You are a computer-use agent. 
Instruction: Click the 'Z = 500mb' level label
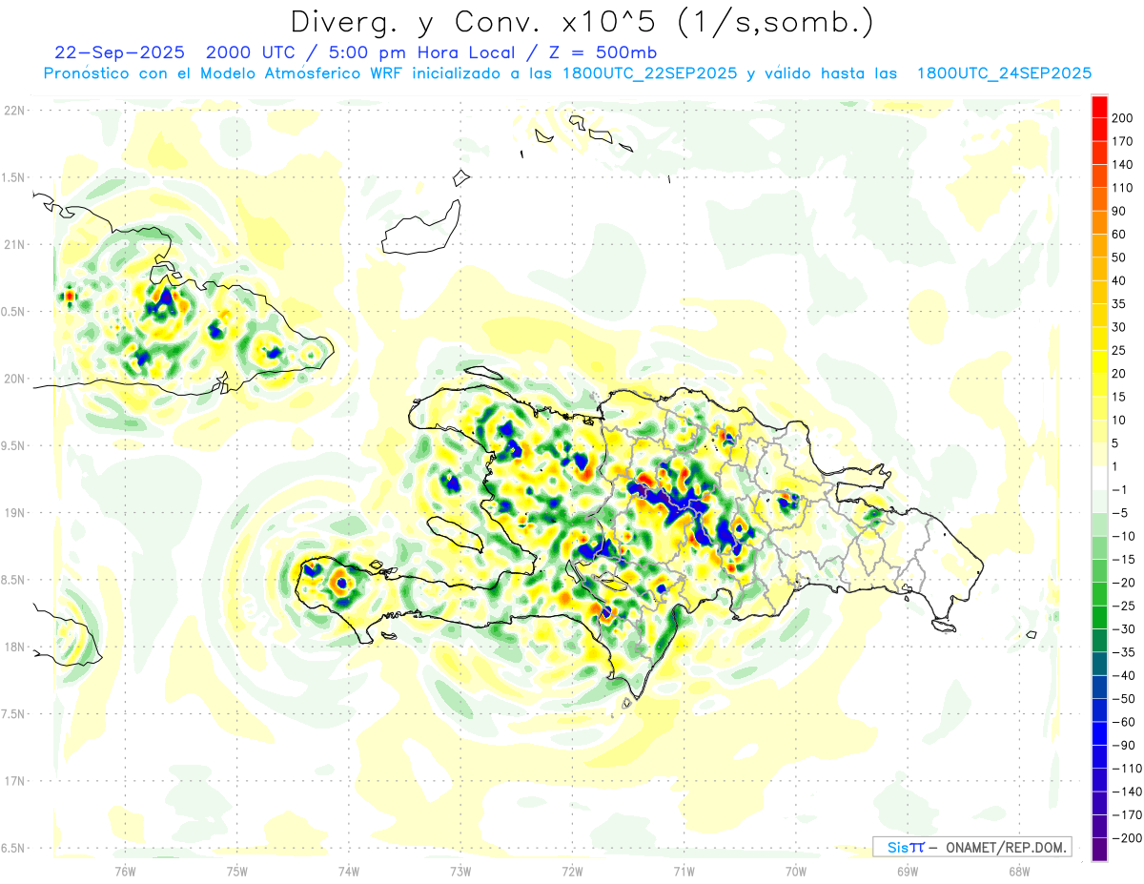click(604, 51)
